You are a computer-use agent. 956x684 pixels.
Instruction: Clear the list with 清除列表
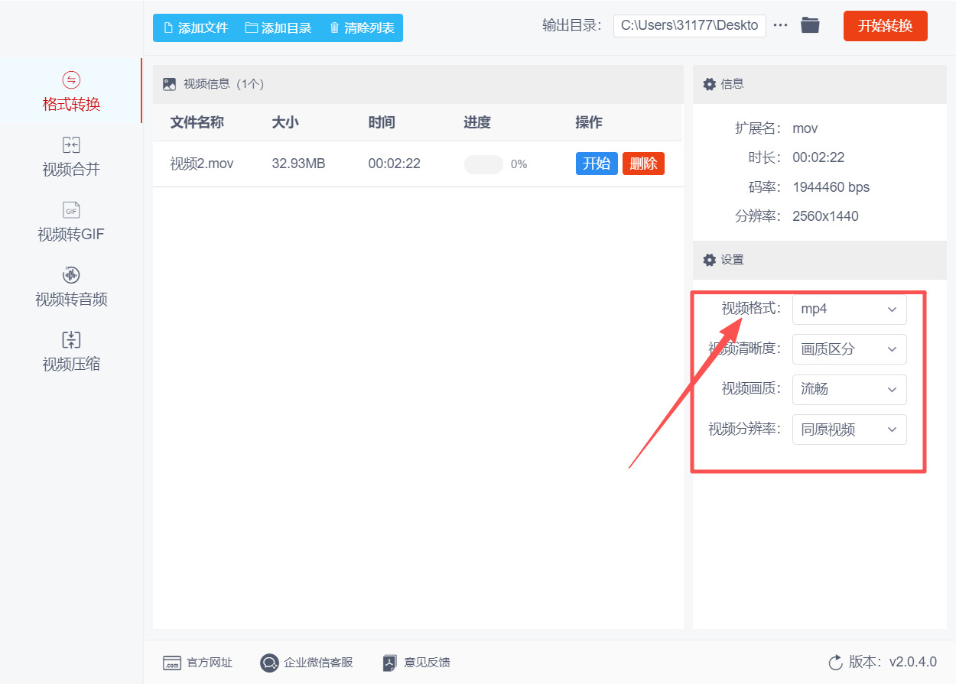pyautogui.click(x=360, y=28)
